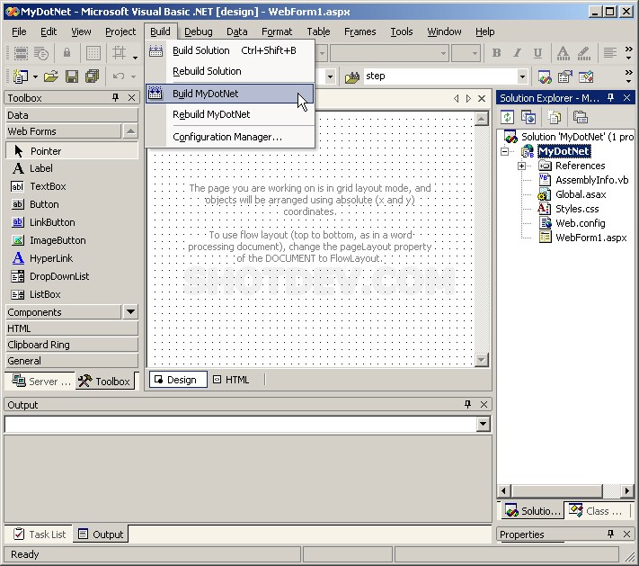639x566 pixels.
Task: Click the Undo arrow icon
Action: [119, 76]
